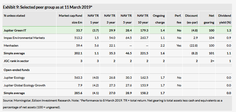Click Menhaden ongoing charge 2.2
The width and height of the screenshot is (236, 112).
pos(162,46)
